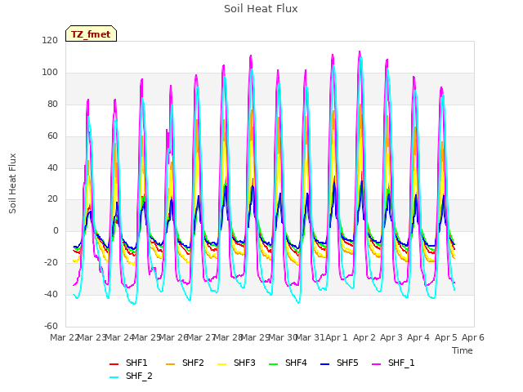Click the vertical Soil Heat Flux axis label

click(x=12, y=183)
